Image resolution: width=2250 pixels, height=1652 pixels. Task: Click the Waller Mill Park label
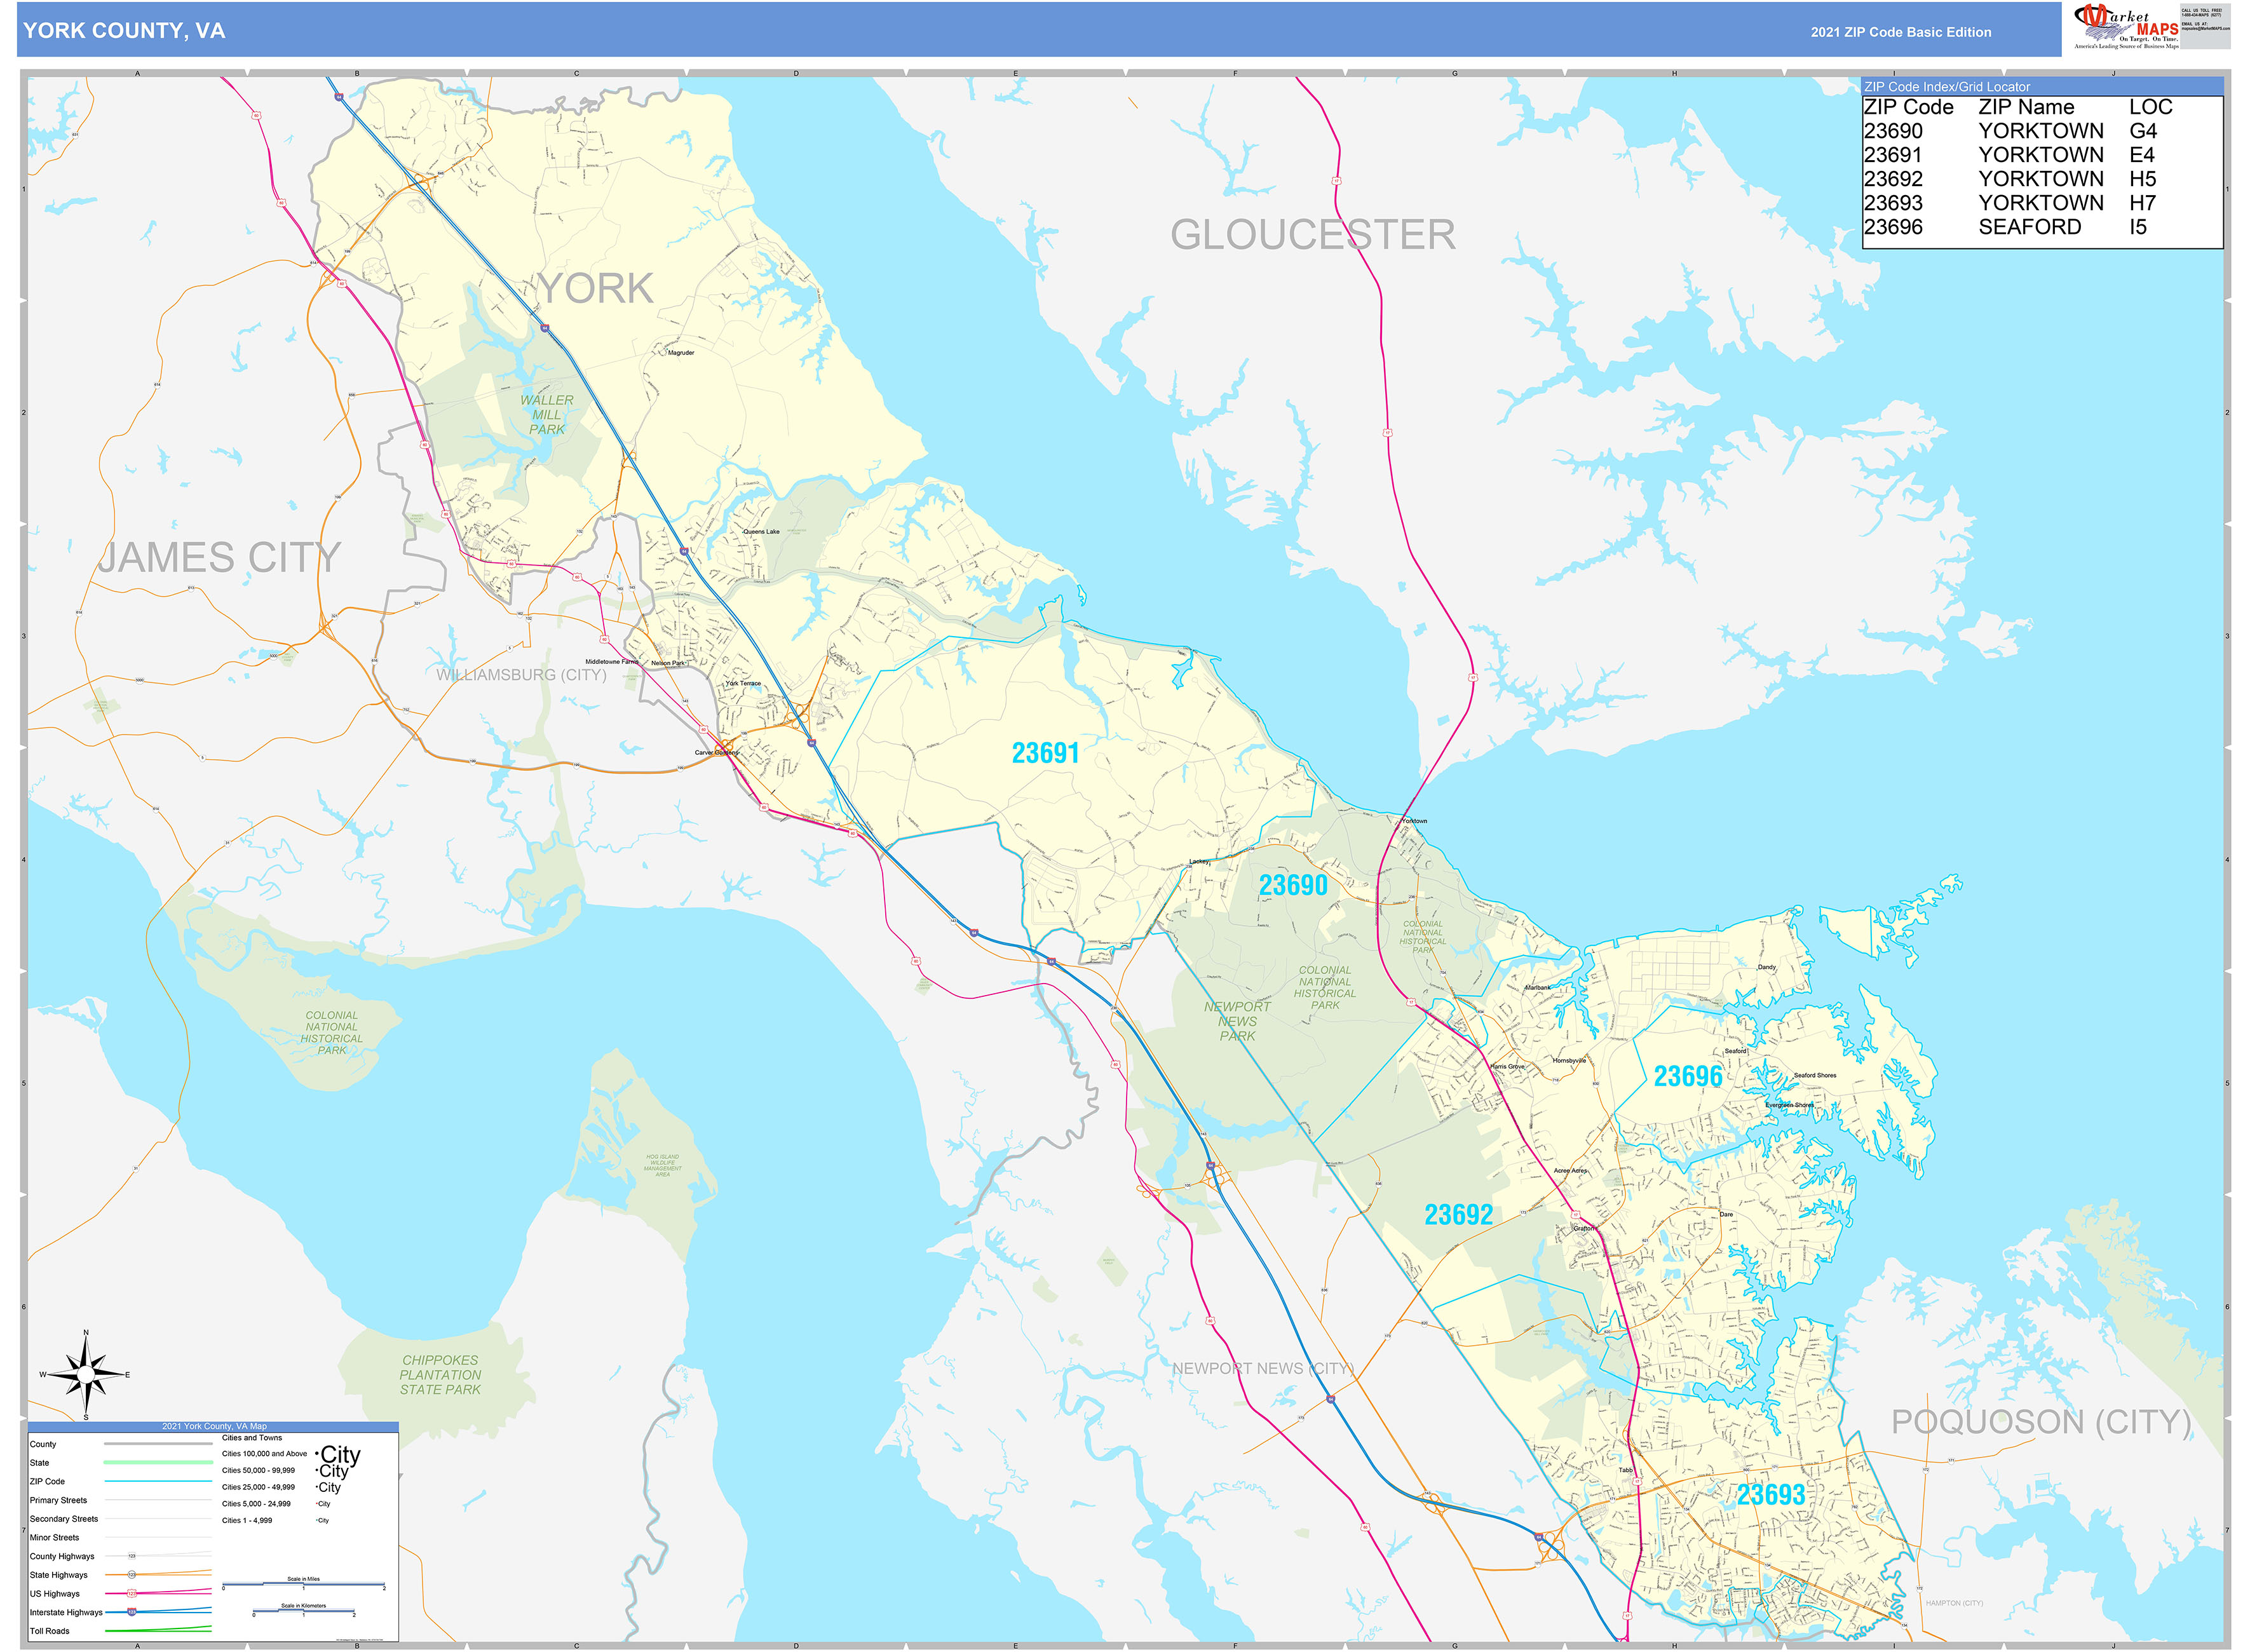pos(546,414)
